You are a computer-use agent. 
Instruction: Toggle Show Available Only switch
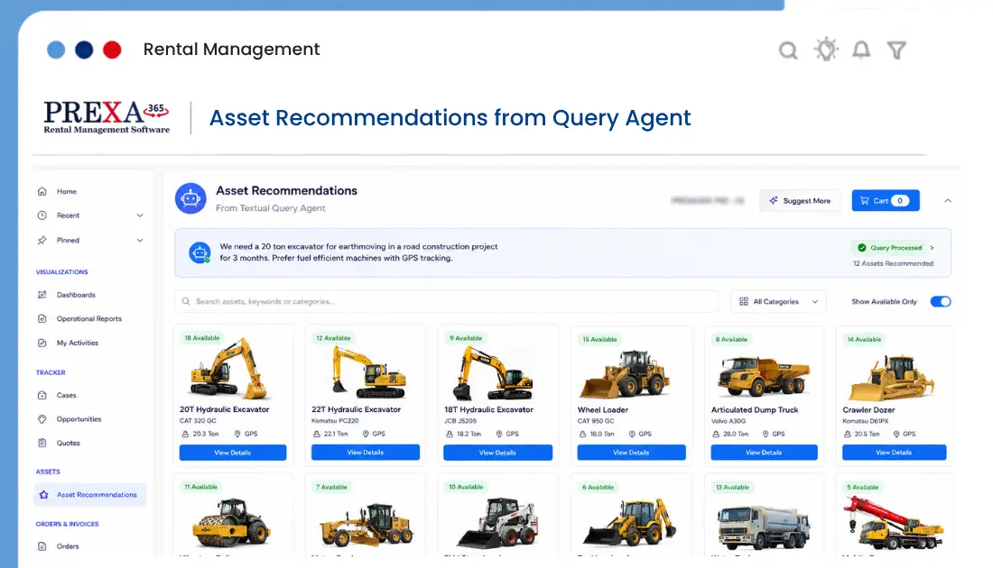pos(941,302)
